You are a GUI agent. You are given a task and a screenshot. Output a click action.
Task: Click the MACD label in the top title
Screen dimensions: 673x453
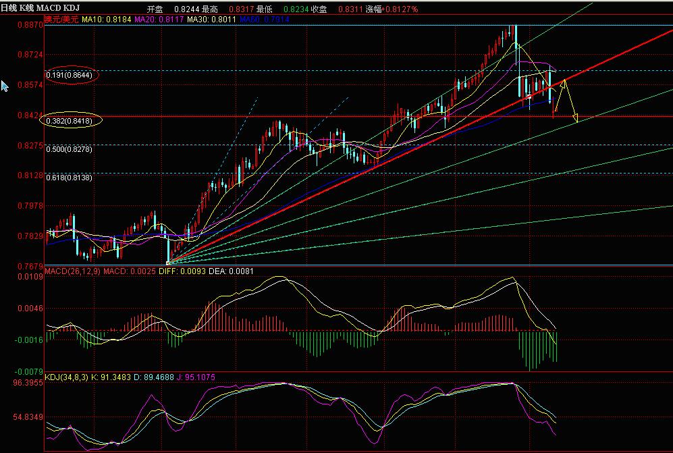tap(49, 7)
